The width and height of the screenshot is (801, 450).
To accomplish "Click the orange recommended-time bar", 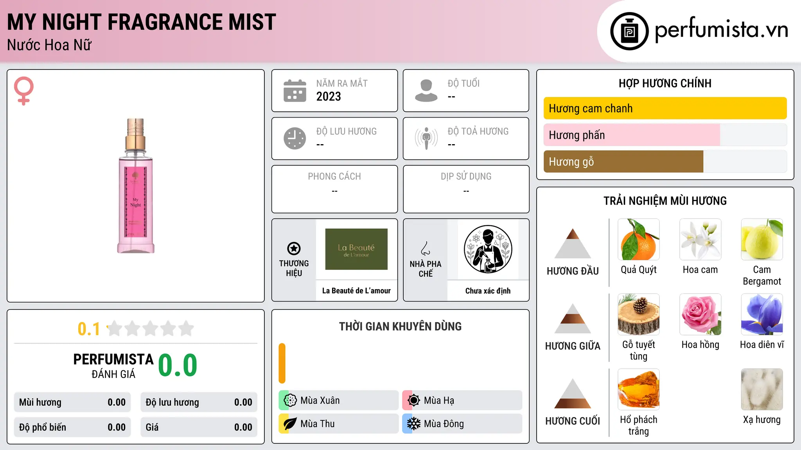I will [282, 363].
